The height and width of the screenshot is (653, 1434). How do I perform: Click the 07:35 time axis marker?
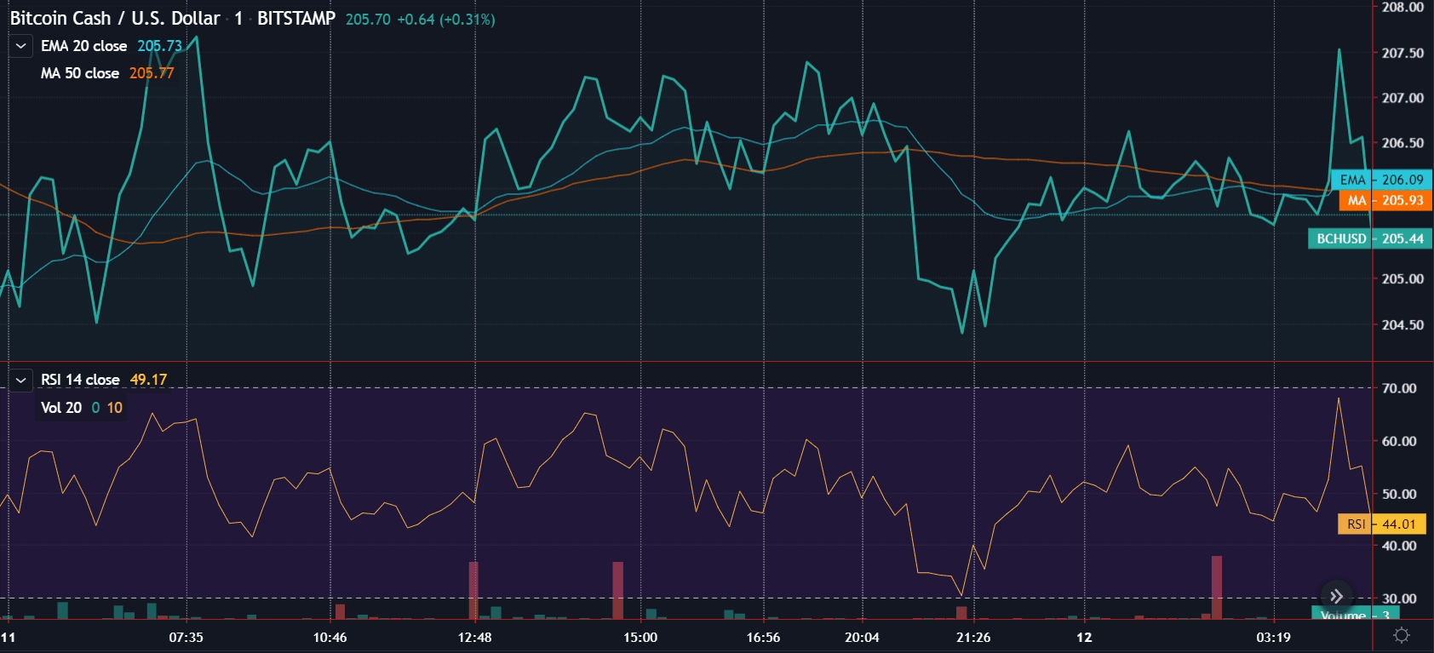tap(186, 637)
